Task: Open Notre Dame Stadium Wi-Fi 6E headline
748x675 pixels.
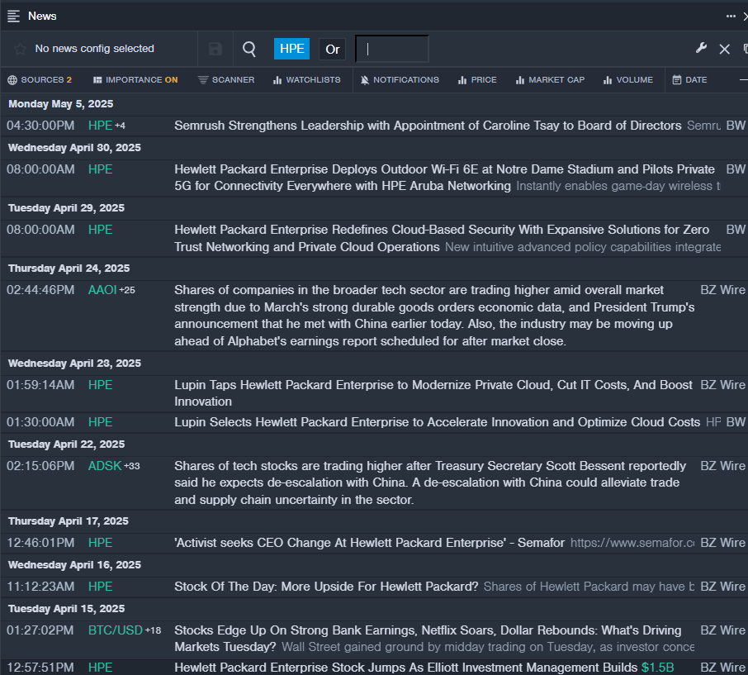Action: coord(445,178)
